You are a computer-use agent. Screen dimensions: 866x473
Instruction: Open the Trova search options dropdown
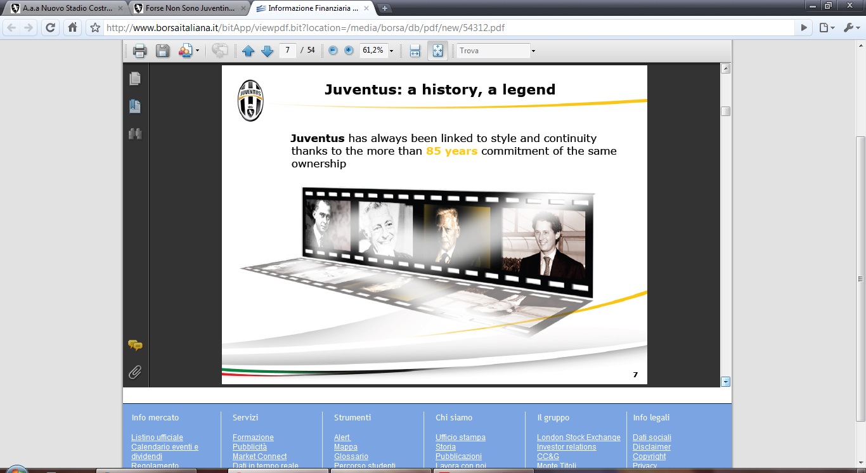pos(533,51)
